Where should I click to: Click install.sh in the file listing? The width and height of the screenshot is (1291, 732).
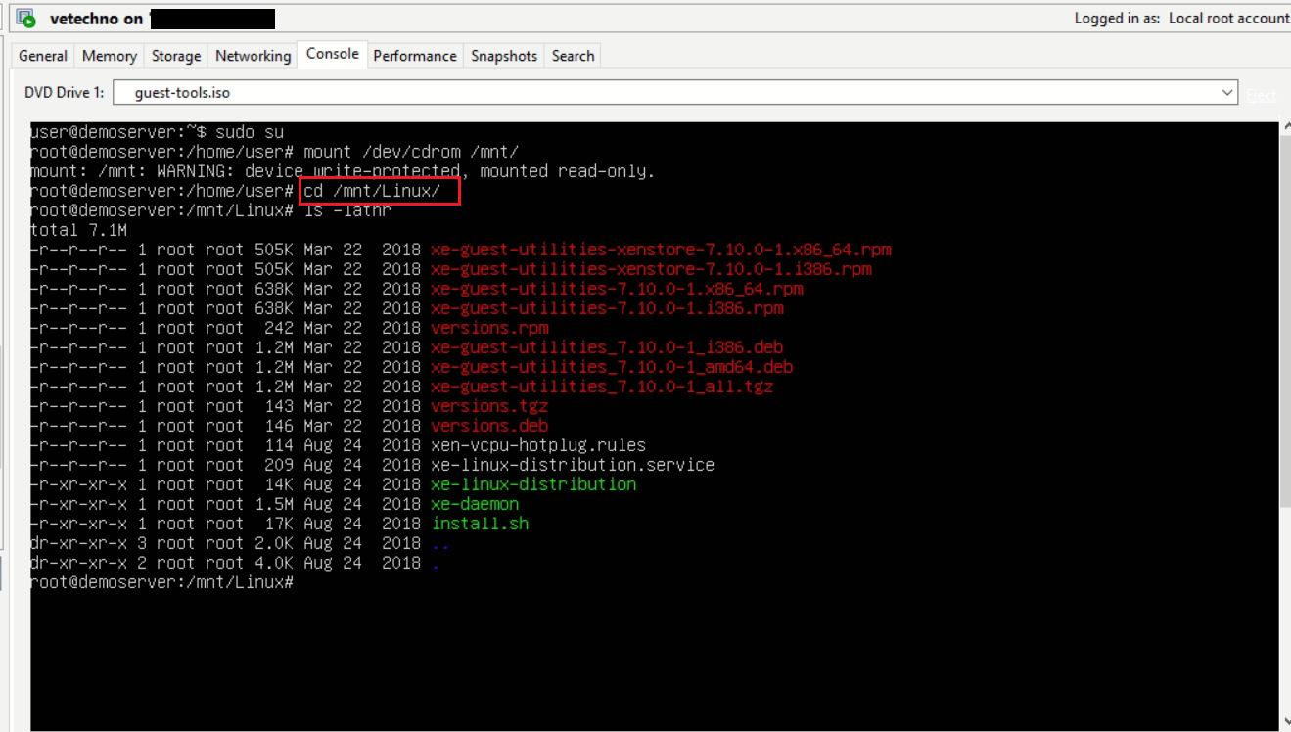point(479,524)
